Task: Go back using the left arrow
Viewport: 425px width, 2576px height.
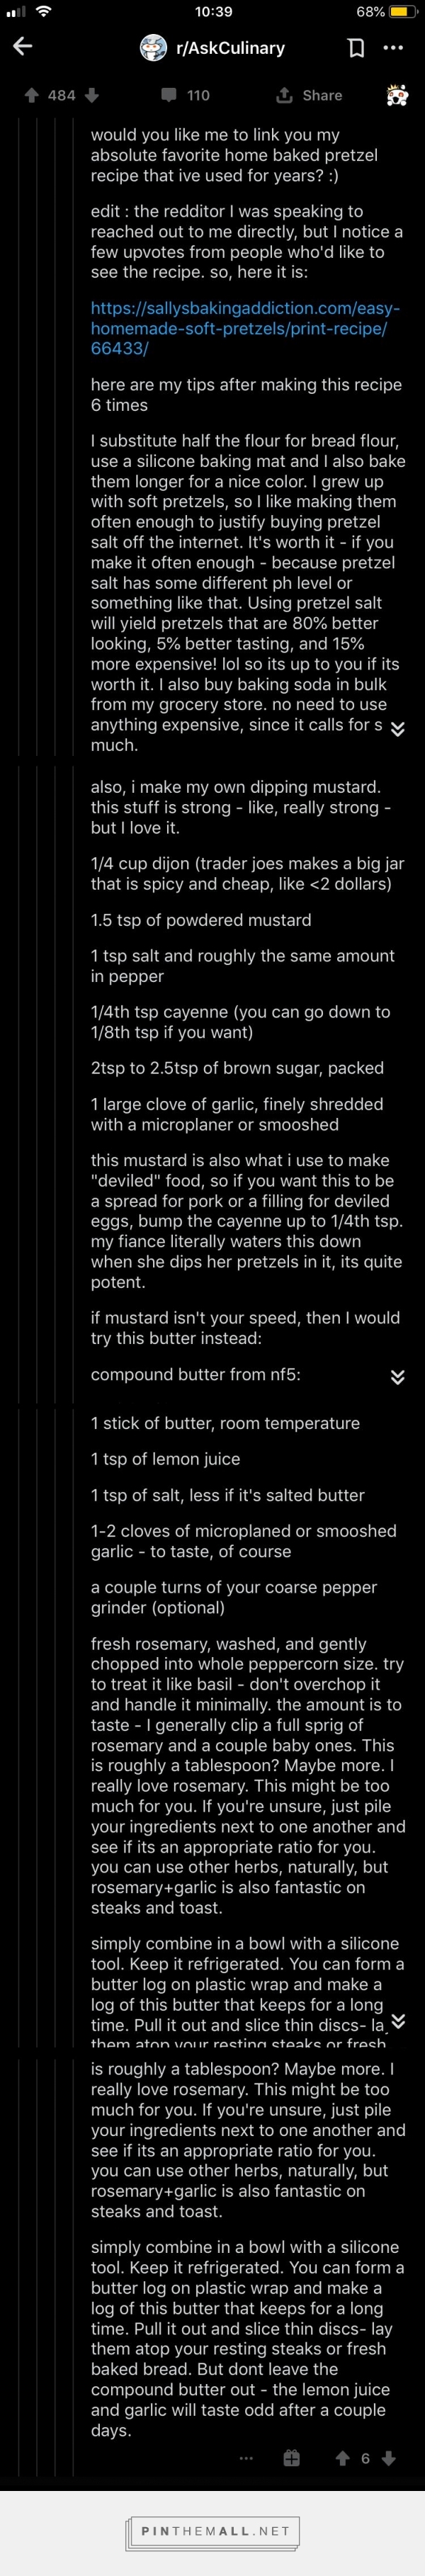Action: tap(22, 47)
